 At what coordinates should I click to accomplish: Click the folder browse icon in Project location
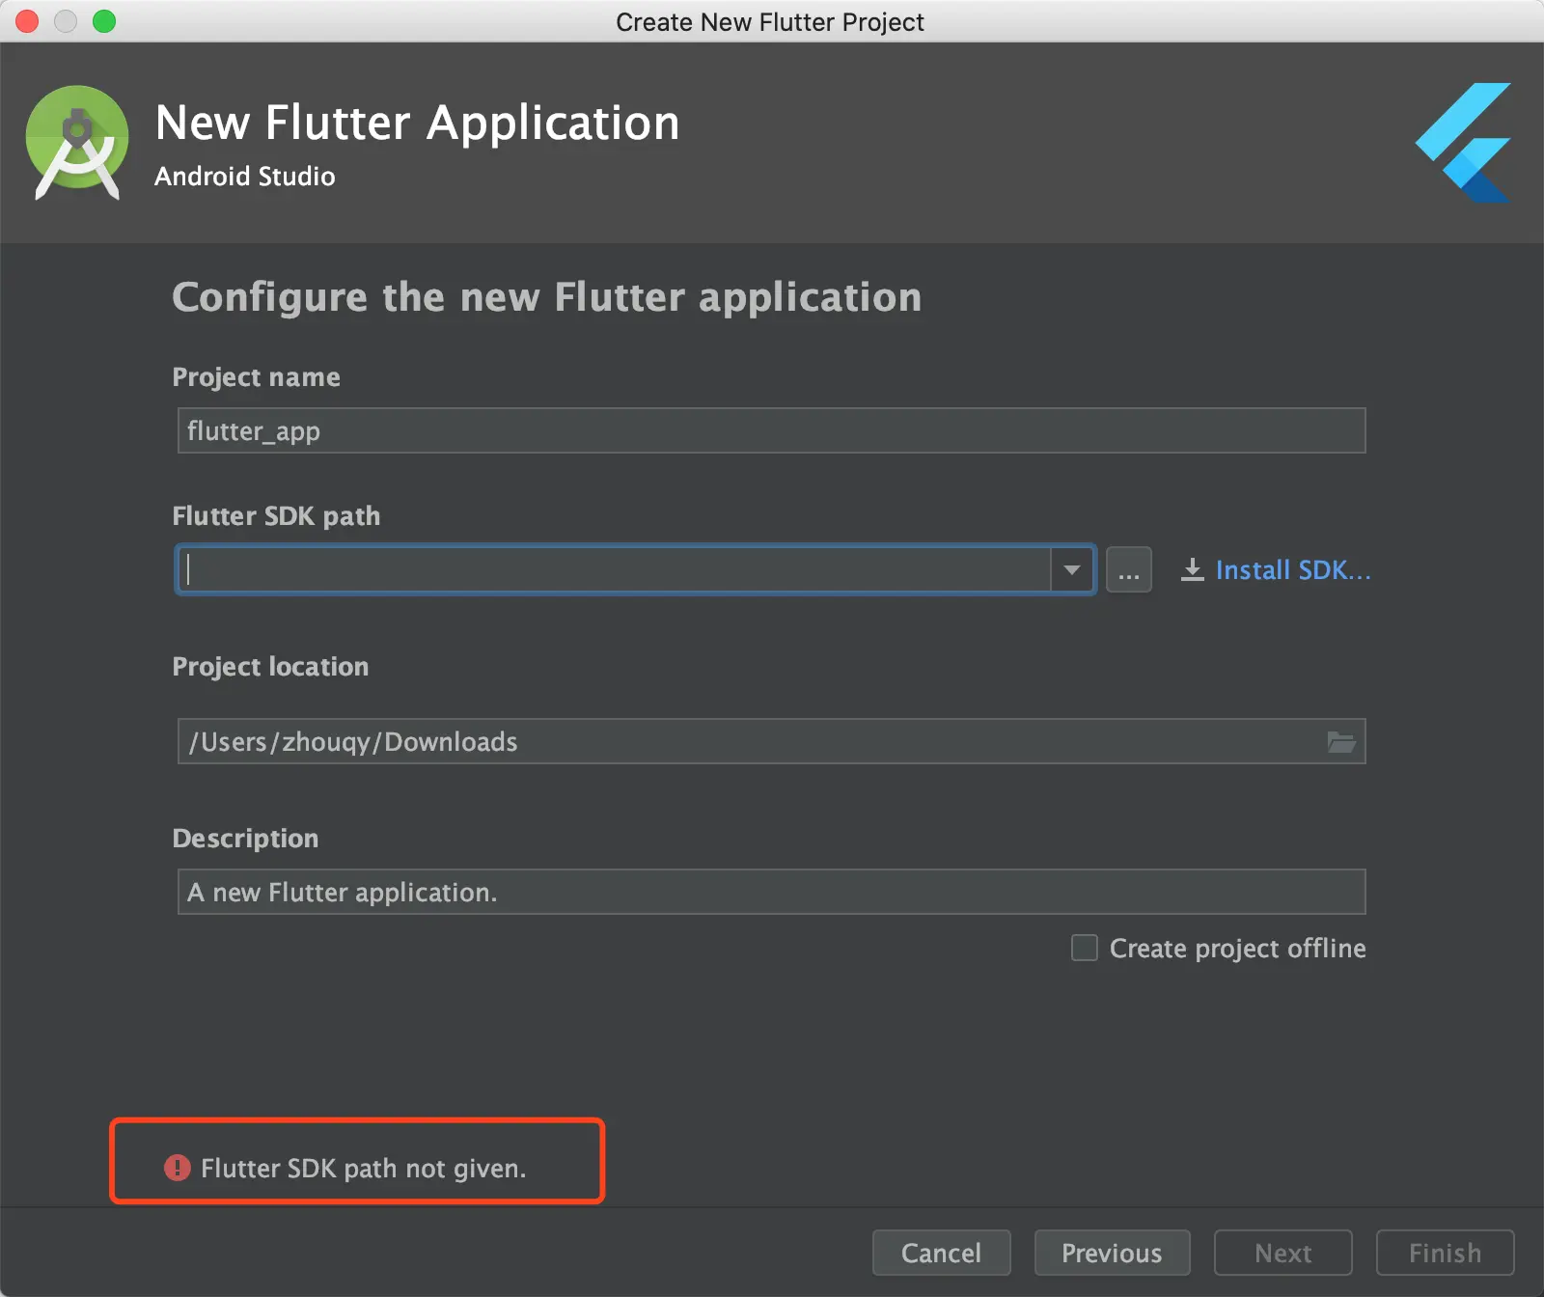pos(1341,742)
